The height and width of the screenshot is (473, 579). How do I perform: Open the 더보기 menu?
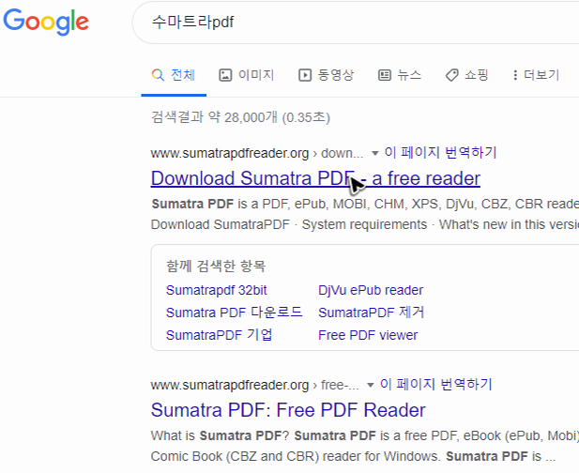point(536,75)
